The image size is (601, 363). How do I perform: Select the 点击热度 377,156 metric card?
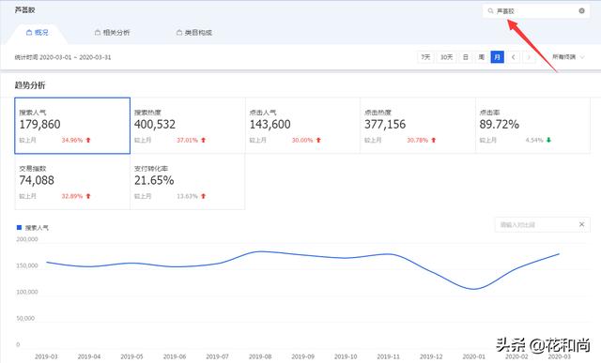[x=418, y=126]
